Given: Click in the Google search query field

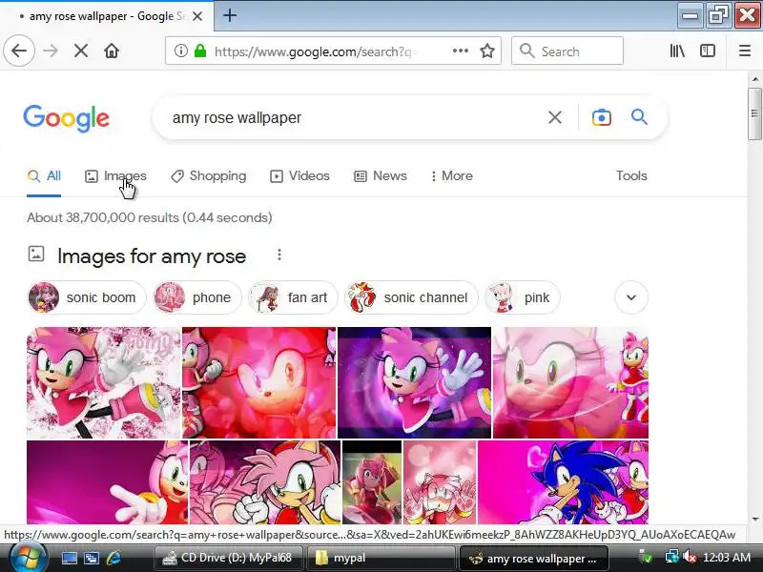Looking at the screenshot, I should pos(355,117).
